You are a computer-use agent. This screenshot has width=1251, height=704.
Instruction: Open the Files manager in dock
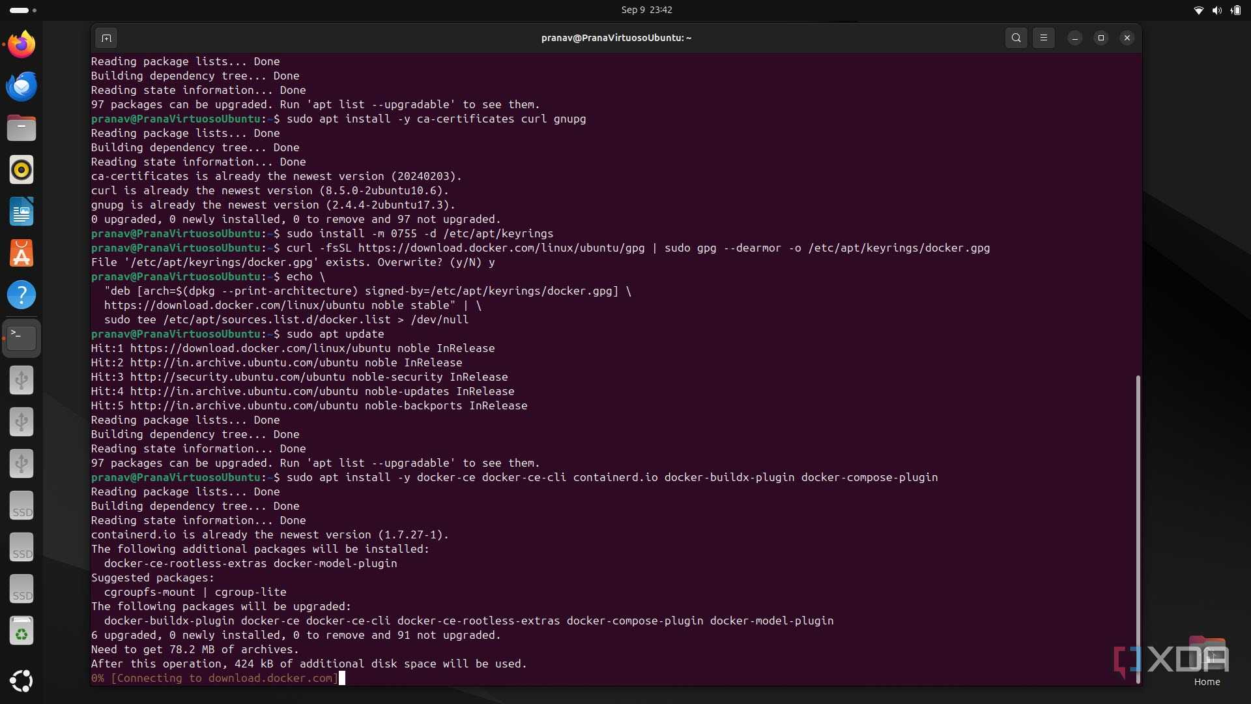[22, 128]
